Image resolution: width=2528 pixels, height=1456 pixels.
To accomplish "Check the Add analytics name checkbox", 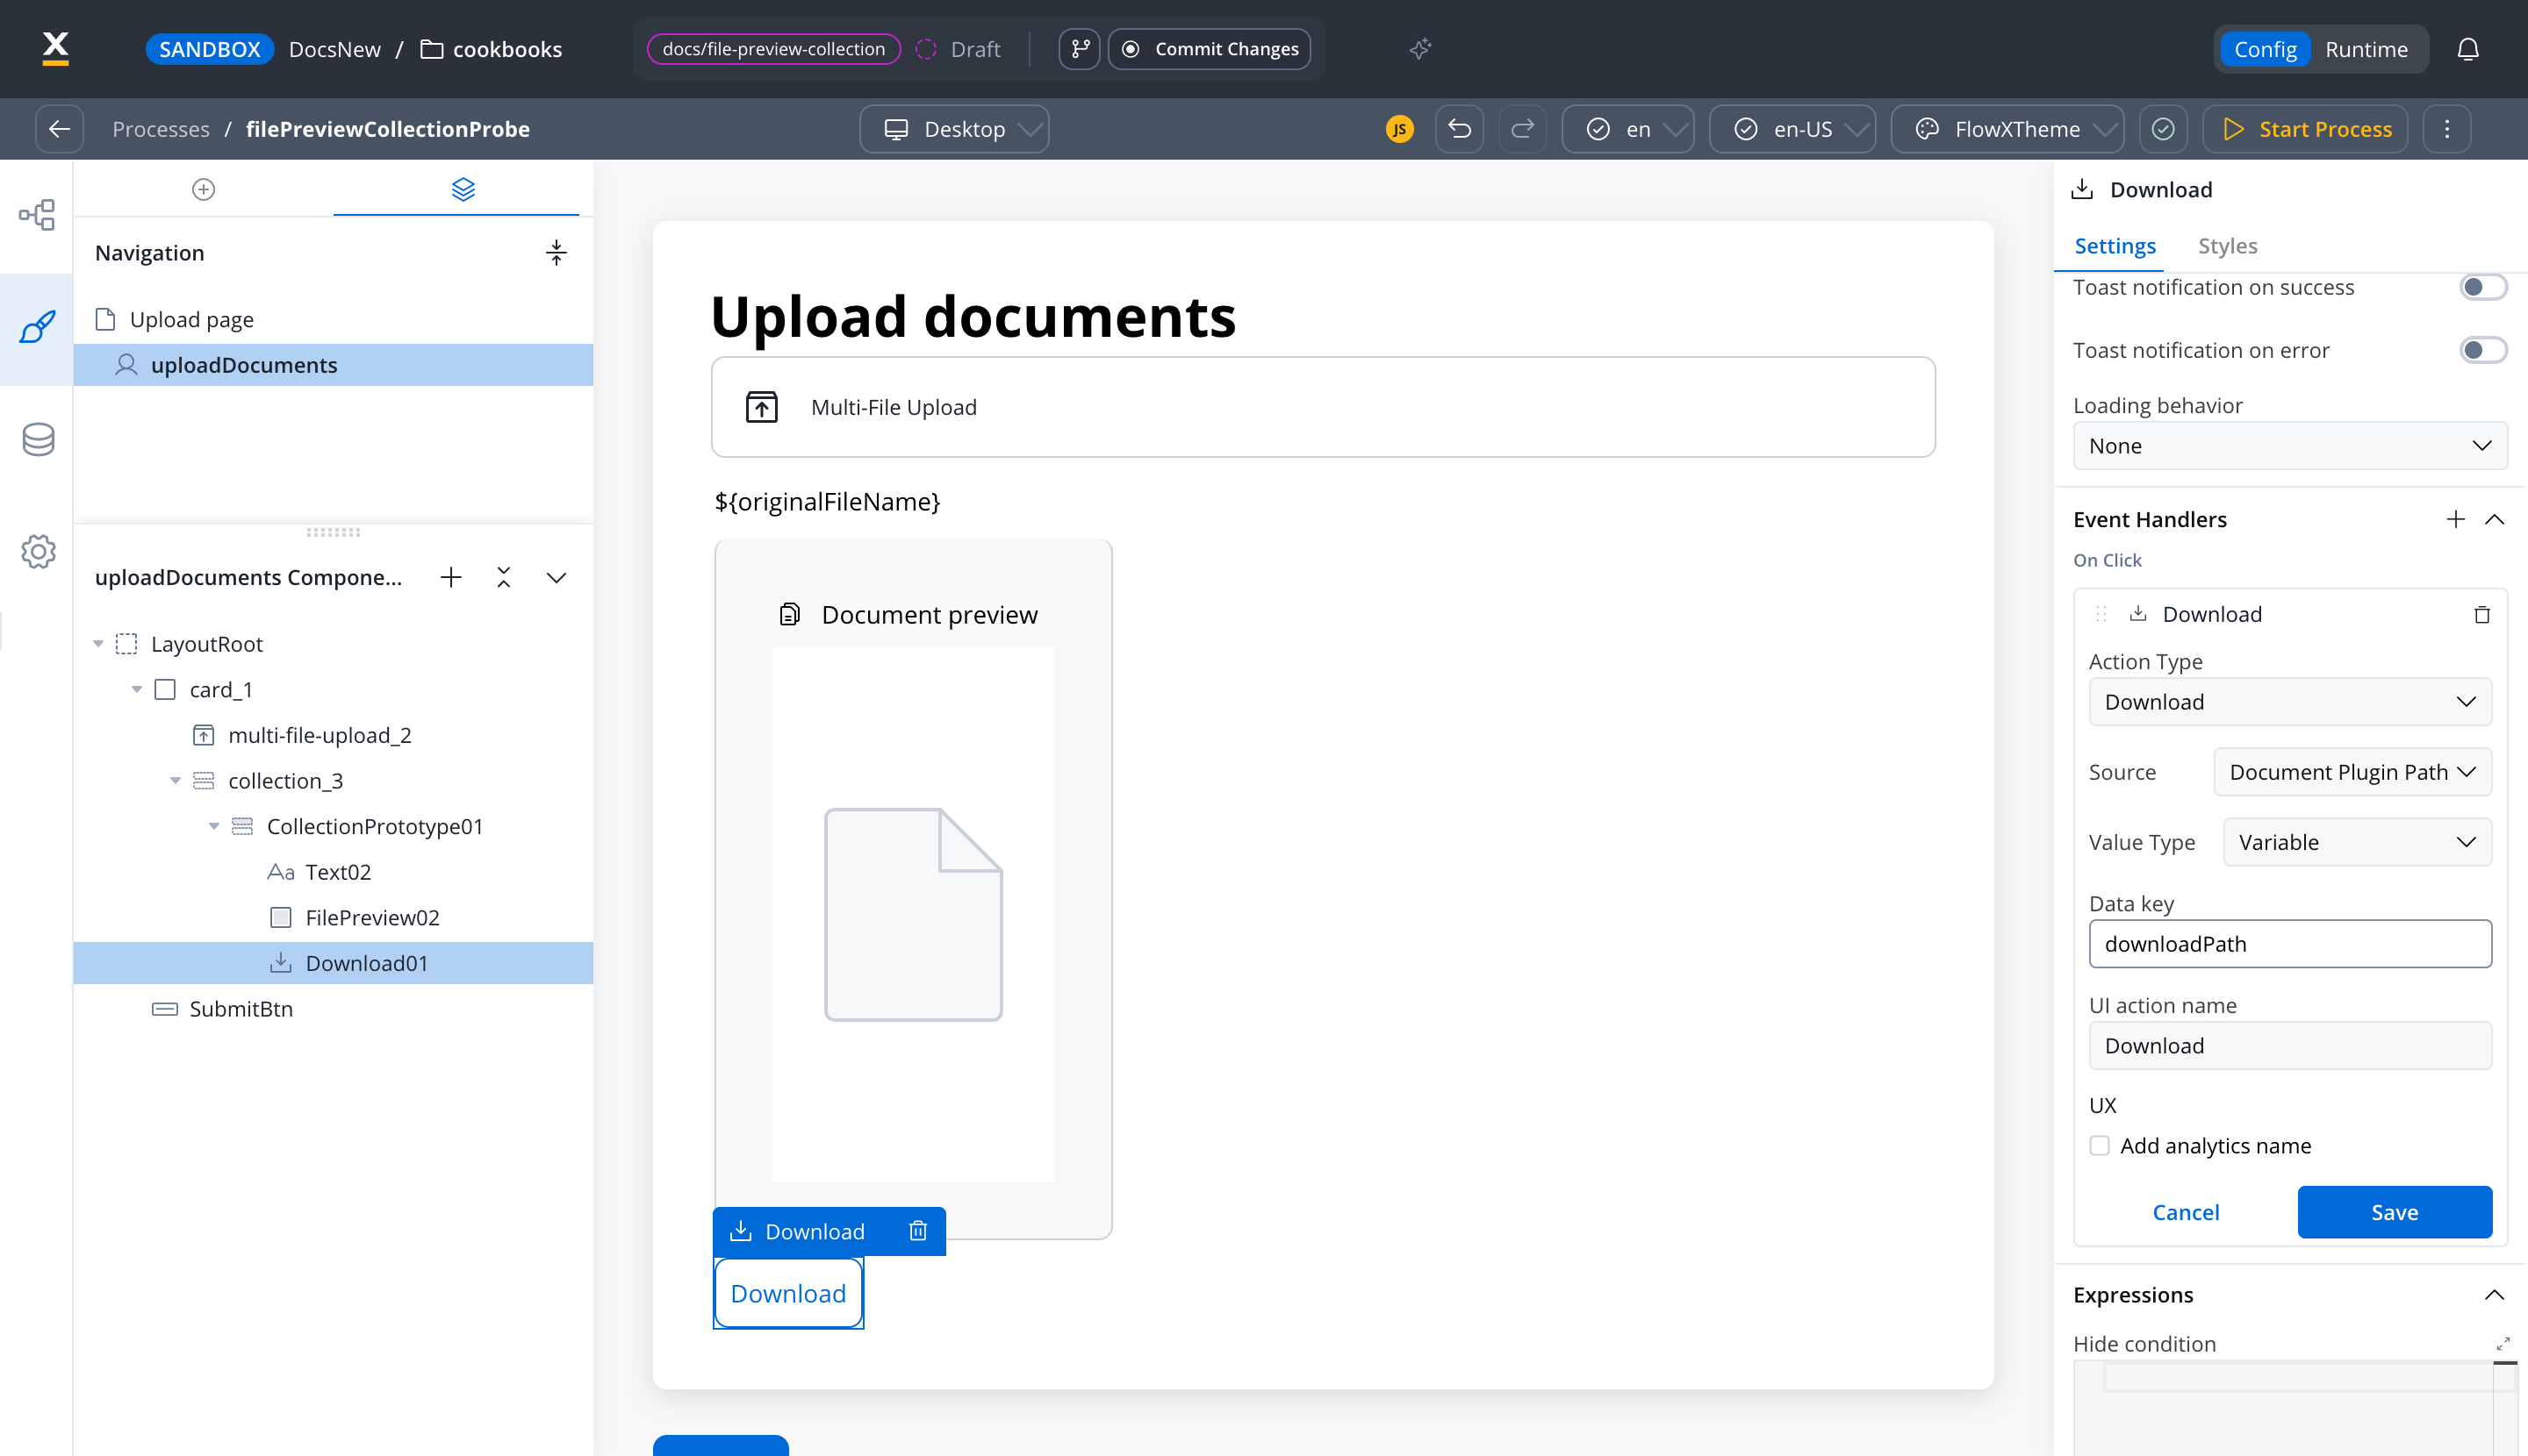I will pyautogui.click(x=2100, y=1145).
